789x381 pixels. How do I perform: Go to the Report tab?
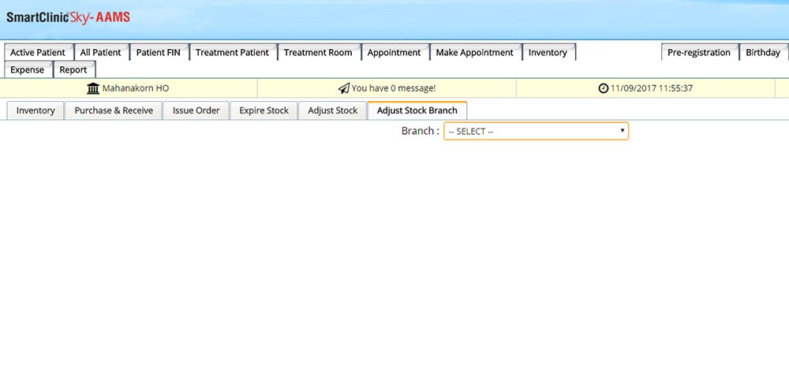(73, 70)
